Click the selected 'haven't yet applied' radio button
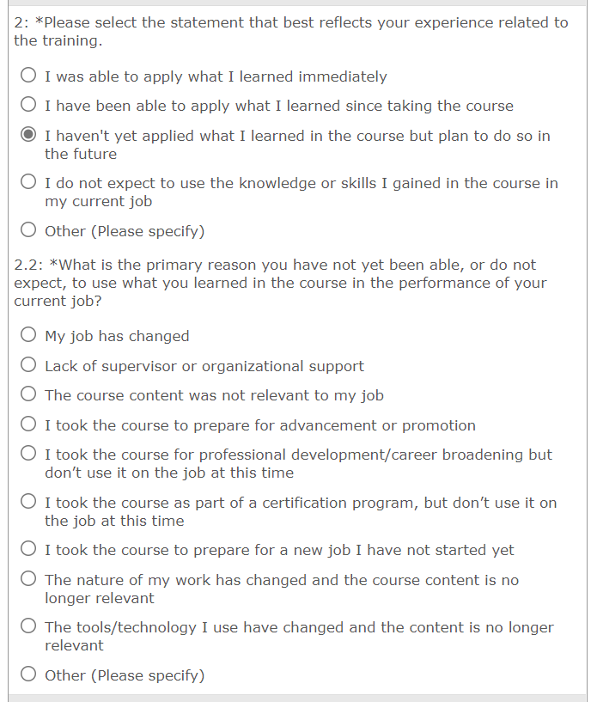This screenshot has width=597, height=702. [28, 136]
